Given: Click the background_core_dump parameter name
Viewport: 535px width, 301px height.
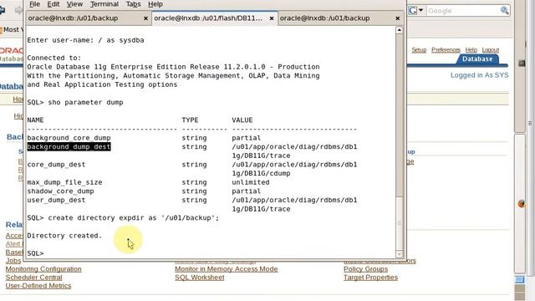Looking at the screenshot, I should point(69,138).
